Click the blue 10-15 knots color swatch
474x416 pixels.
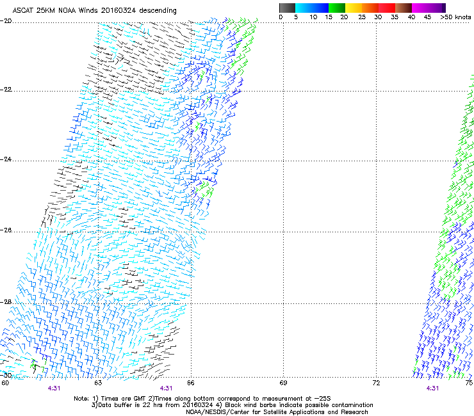coord(320,8)
